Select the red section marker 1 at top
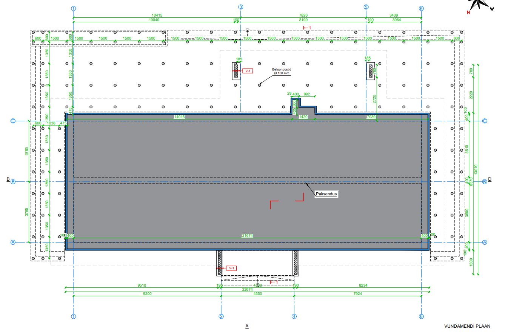Image resolution: width=505 pixels, height=333 pixels. click(307, 28)
